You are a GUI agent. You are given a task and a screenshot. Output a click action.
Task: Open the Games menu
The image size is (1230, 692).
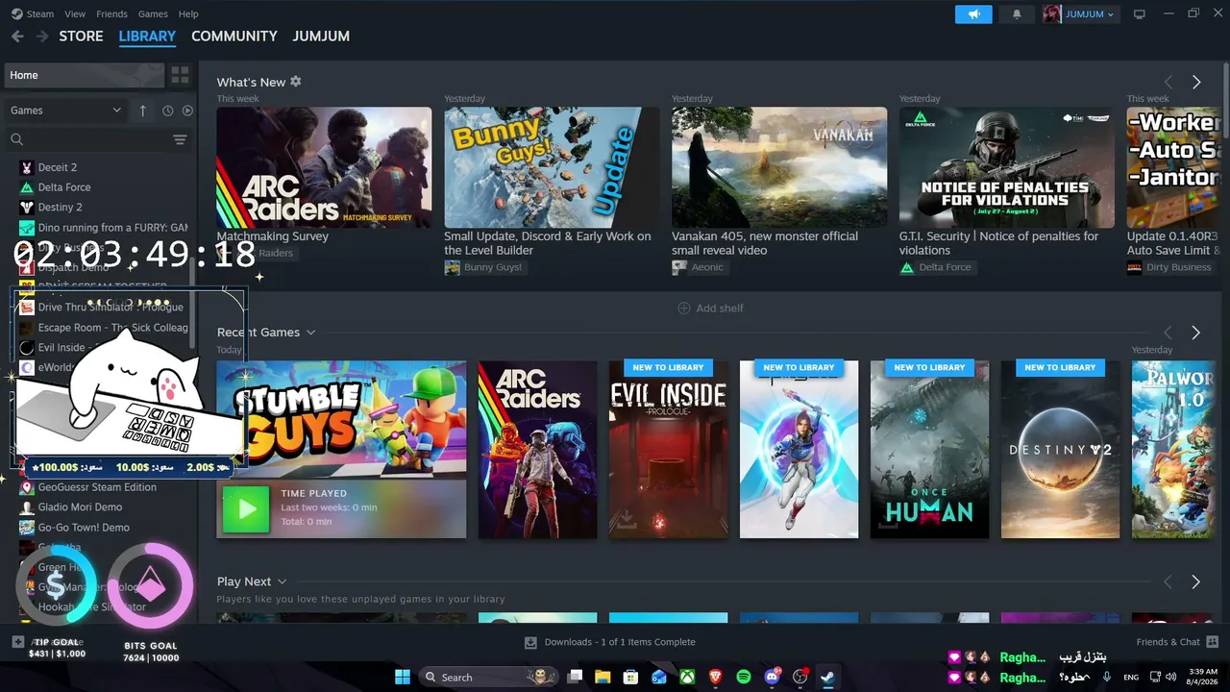click(153, 14)
